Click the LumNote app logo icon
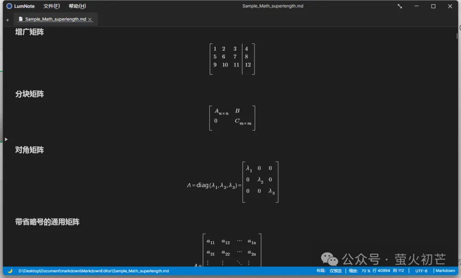461x278 pixels. coord(9,6)
